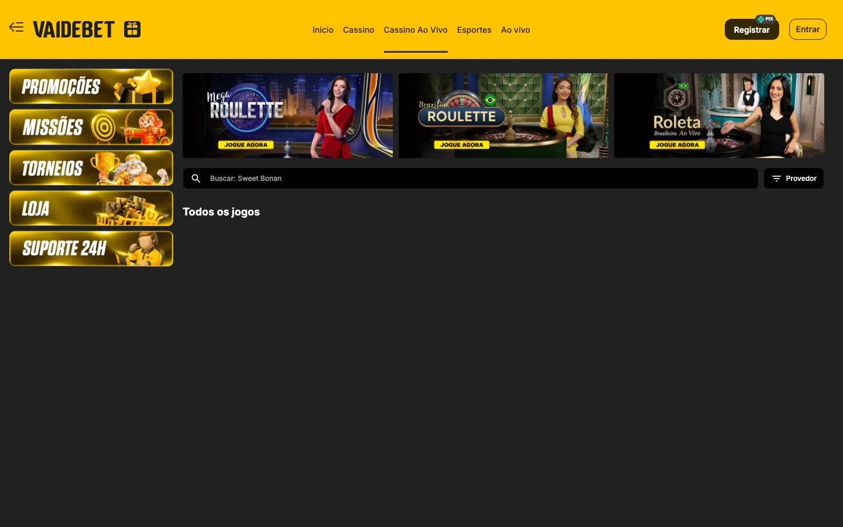Open the Torneios sidebar banner
Screen dimensions: 843x527
pos(91,168)
